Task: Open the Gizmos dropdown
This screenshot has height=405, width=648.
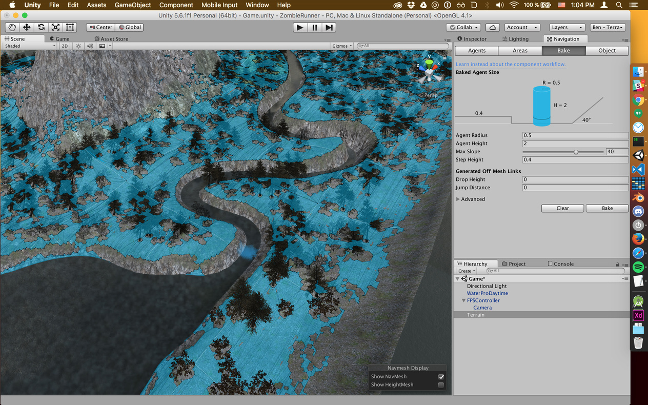Action: point(341,46)
